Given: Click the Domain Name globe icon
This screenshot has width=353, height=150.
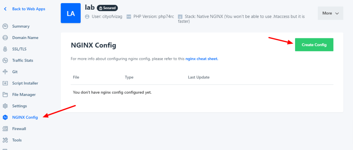Looking at the screenshot, I should point(5,38).
